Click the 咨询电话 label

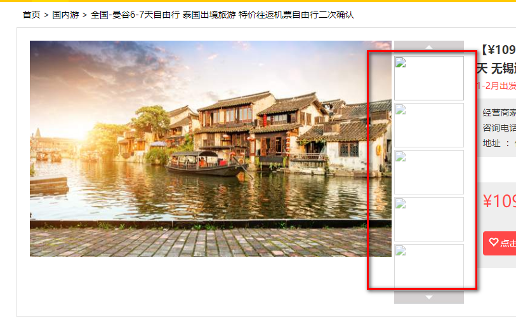coord(499,128)
